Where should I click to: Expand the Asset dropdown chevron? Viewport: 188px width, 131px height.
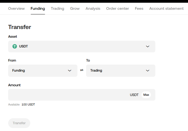tap(148, 46)
